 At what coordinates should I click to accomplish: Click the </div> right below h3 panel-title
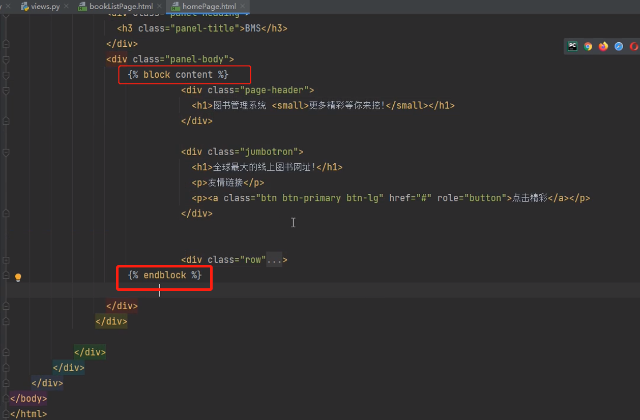click(x=122, y=44)
